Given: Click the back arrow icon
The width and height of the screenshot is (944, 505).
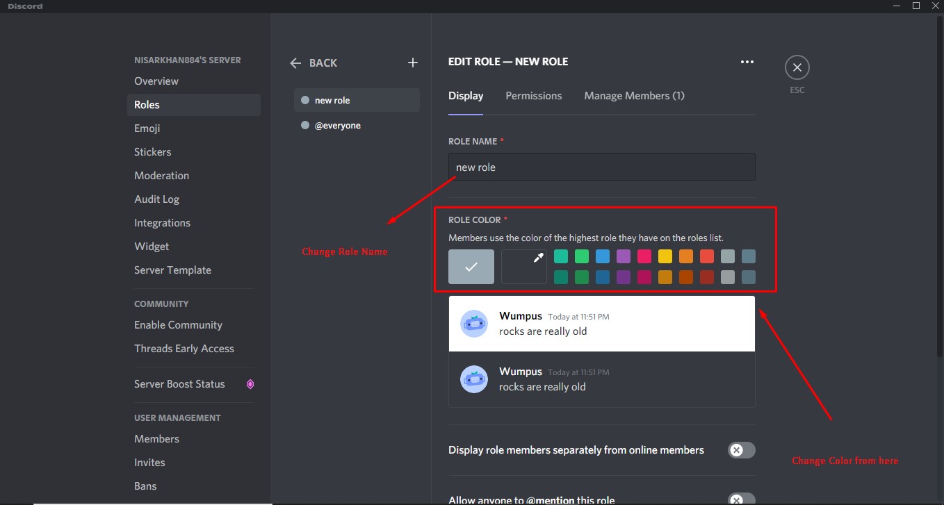Looking at the screenshot, I should 295,63.
